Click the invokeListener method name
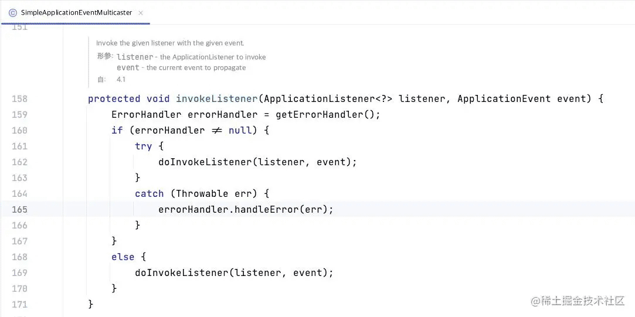 click(216, 99)
